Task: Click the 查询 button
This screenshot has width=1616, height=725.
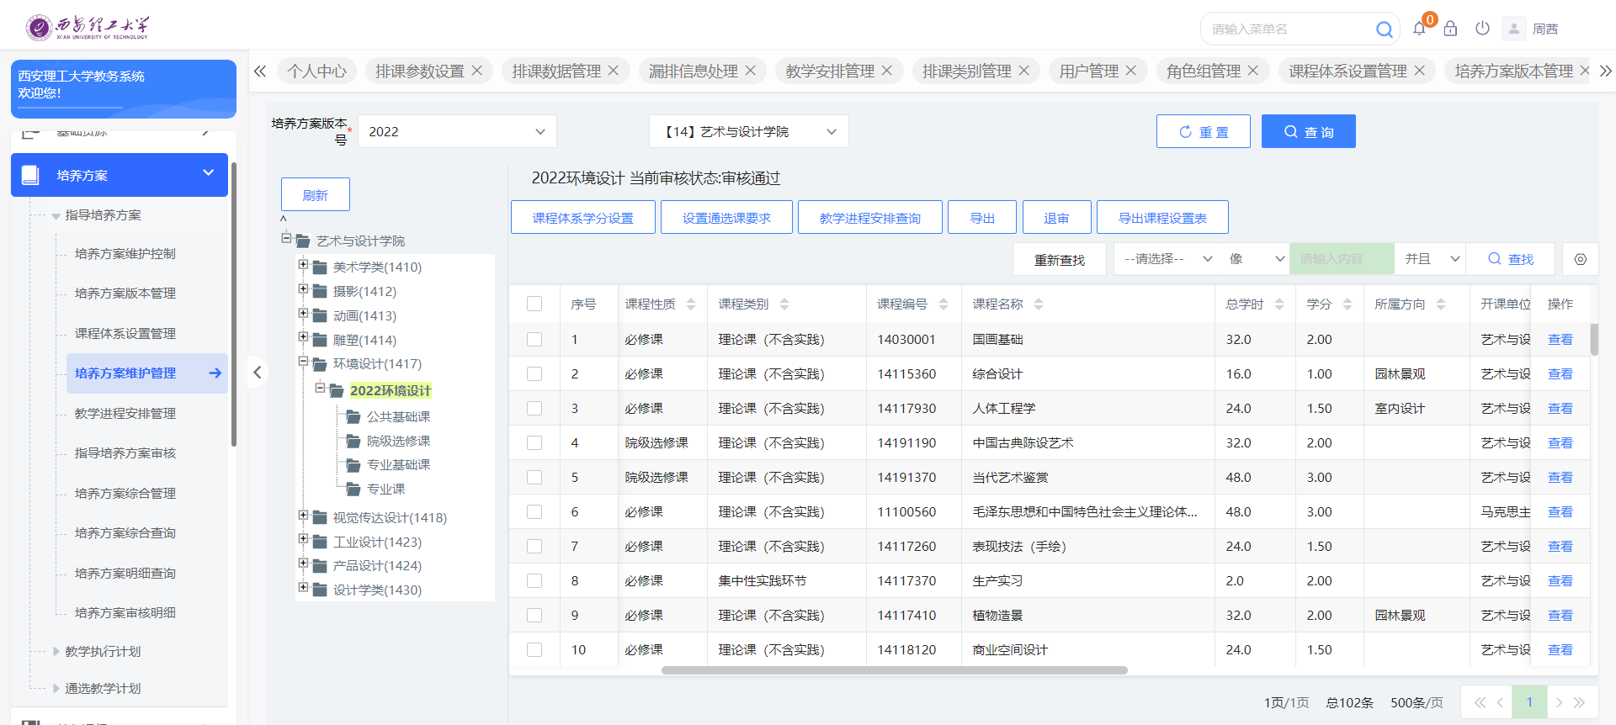Action: [1308, 132]
